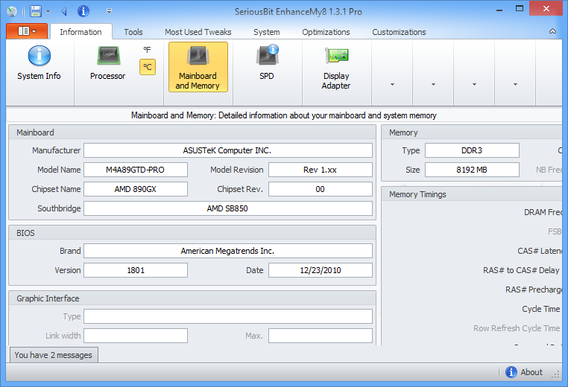The image size is (568, 387).
Task: Click the Chipset Name field AMD 890GX
Action: click(136, 189)
